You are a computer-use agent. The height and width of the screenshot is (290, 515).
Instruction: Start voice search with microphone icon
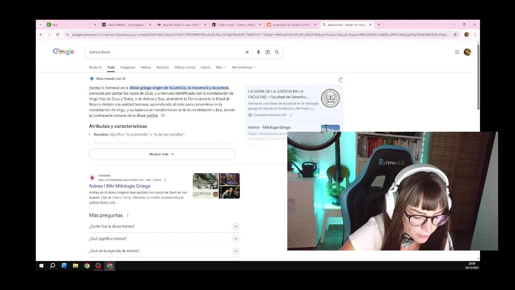tap(258, 52)
